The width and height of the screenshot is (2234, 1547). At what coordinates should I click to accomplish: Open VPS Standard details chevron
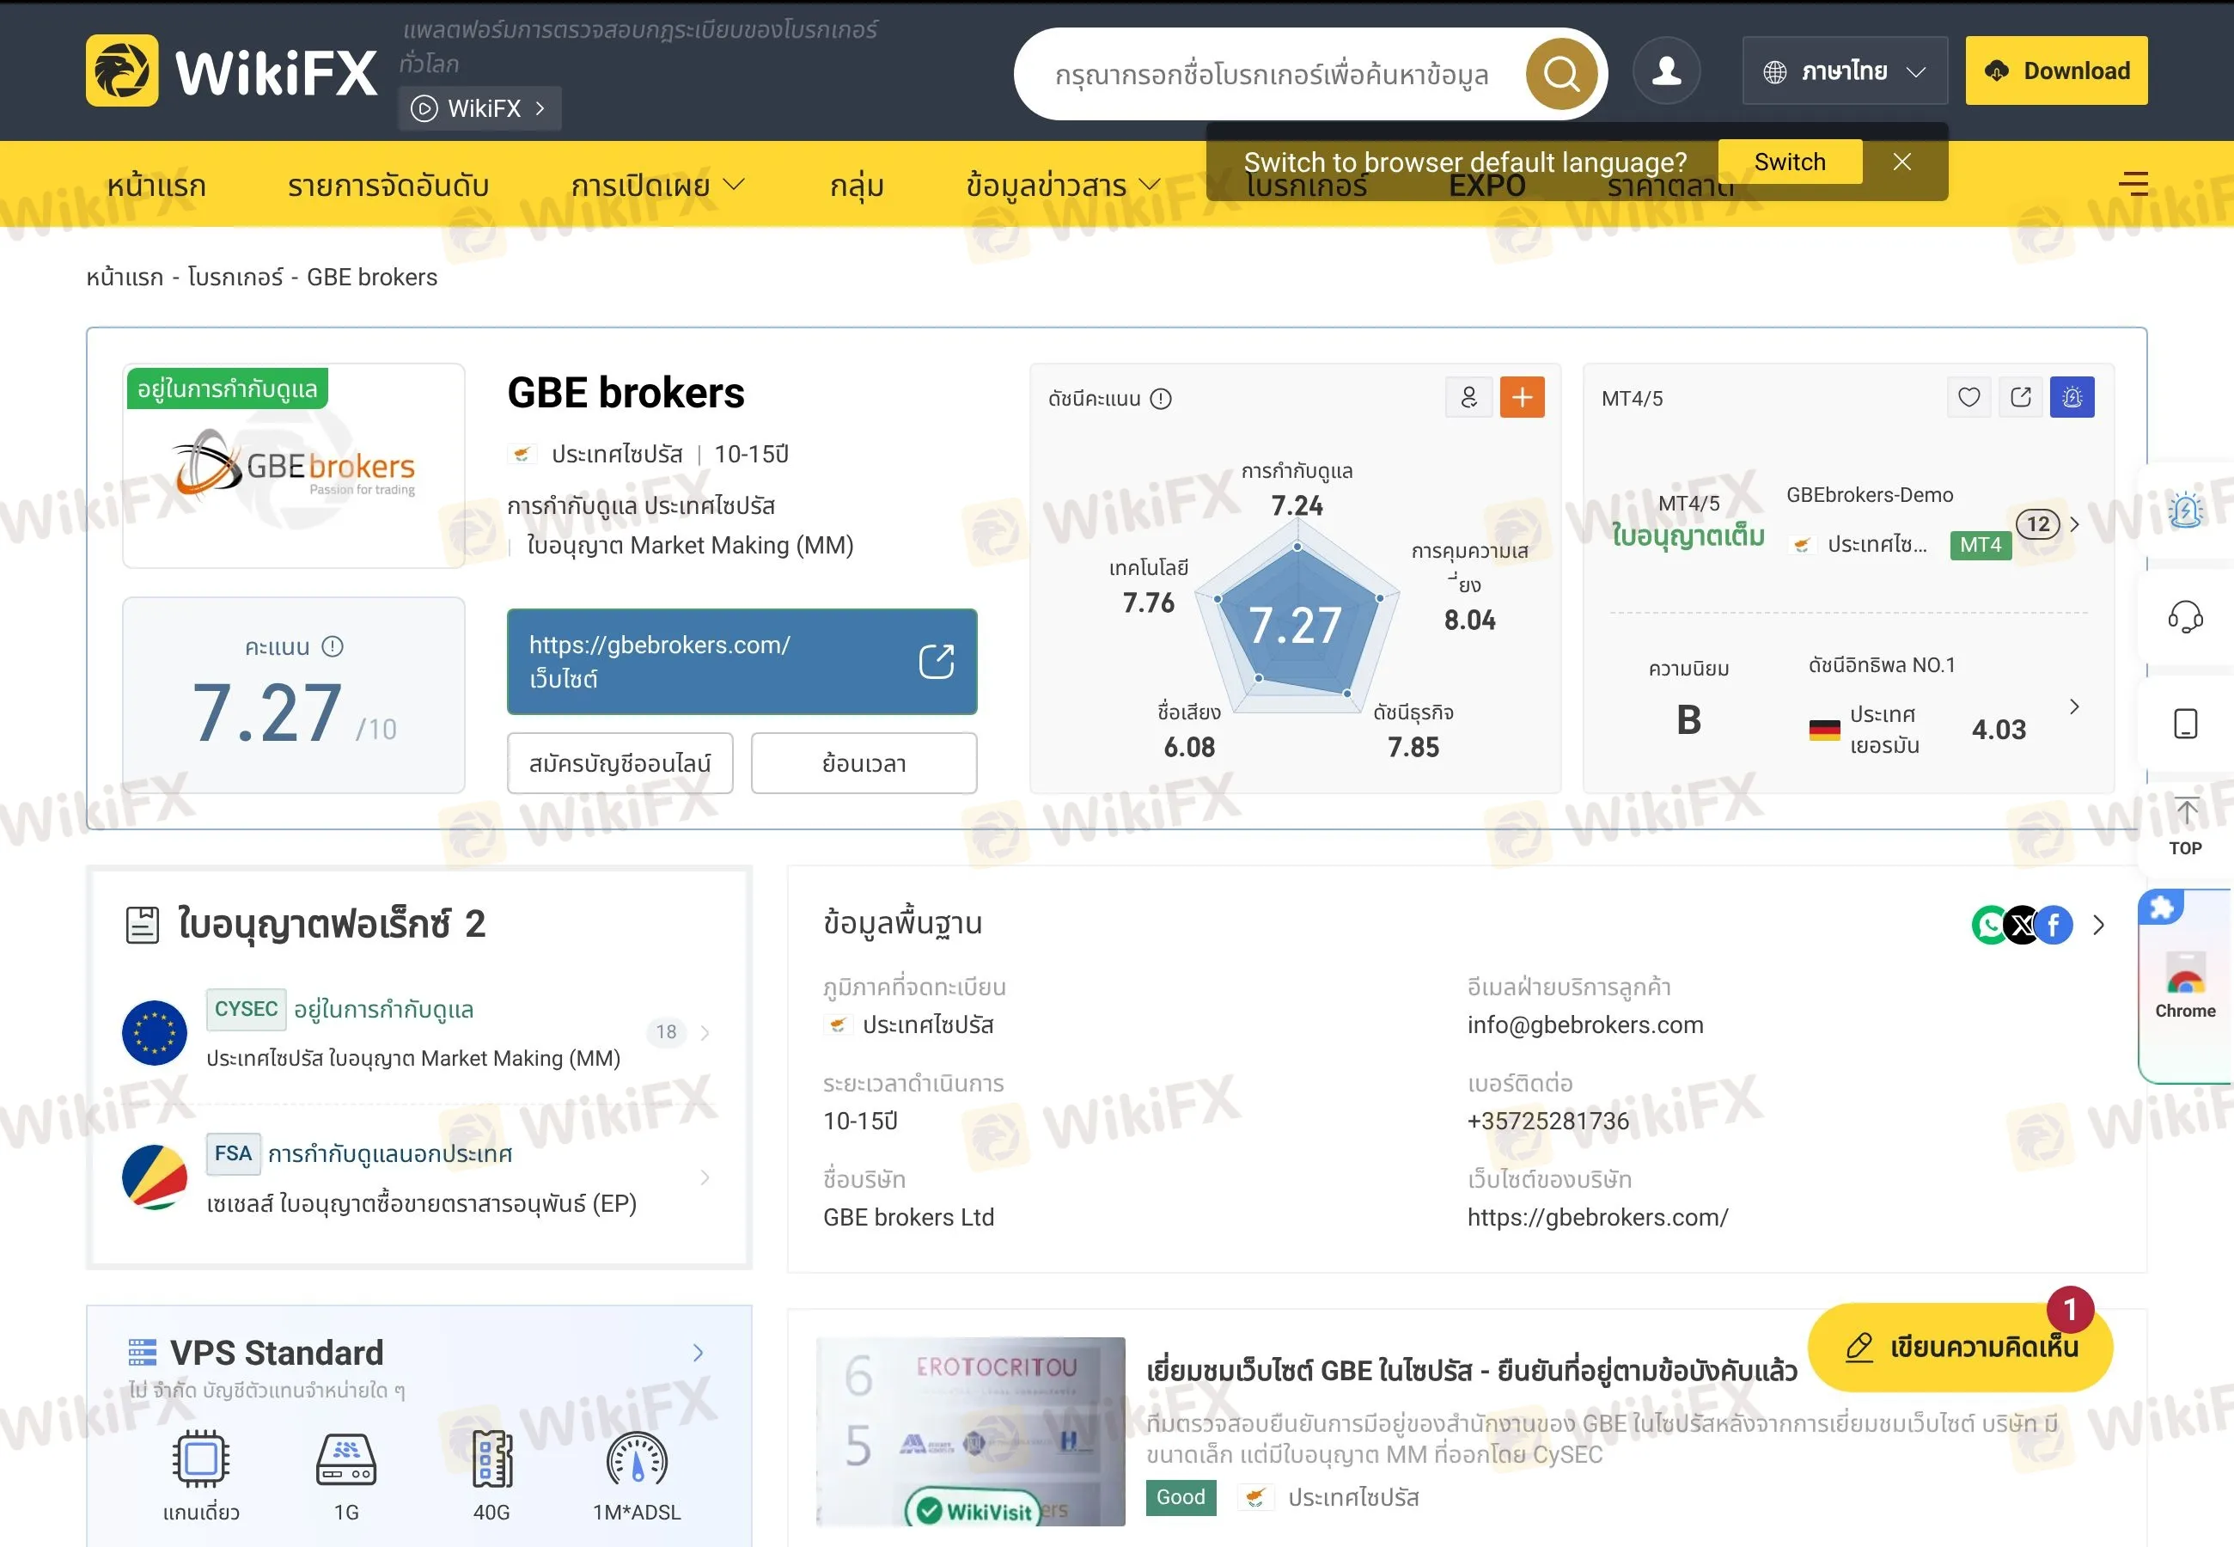coord(698,1352)
